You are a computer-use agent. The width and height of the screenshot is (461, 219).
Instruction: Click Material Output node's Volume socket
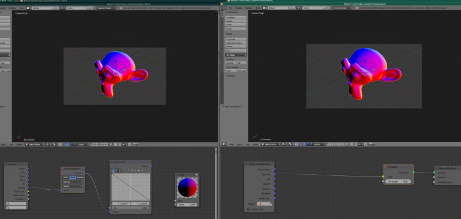point(434,177)
